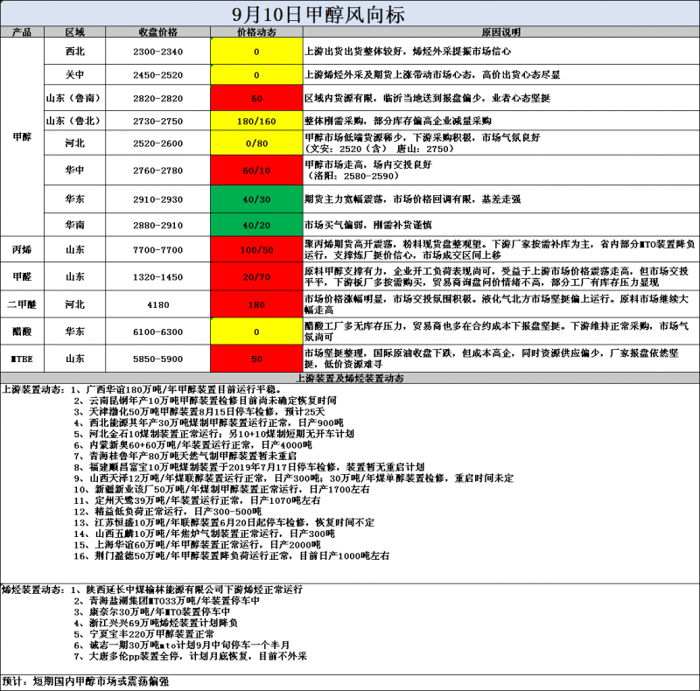Click the red '100/50' price change cell
Viewport: 700px width, 691px height.
click(256, 249)
